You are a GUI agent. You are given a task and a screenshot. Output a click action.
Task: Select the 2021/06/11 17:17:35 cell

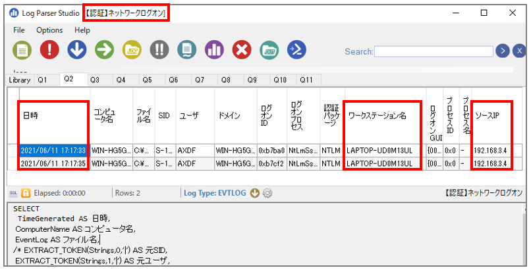(x=53, y=163)
